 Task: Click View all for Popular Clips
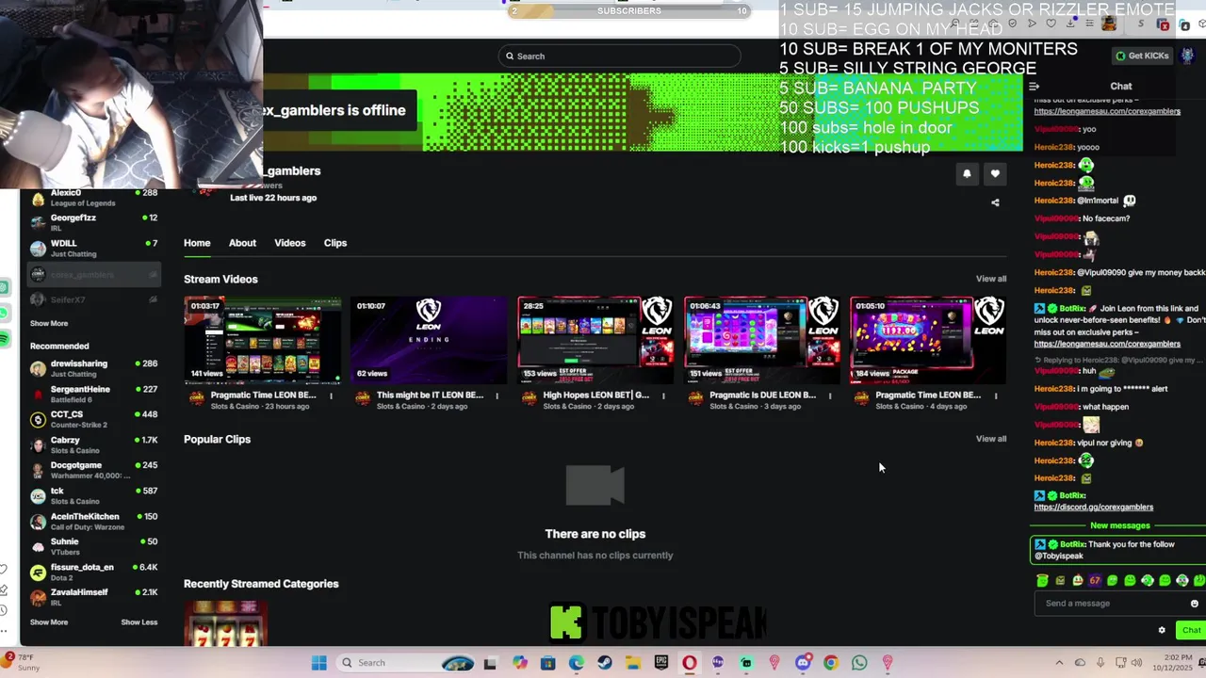[991, 439]
